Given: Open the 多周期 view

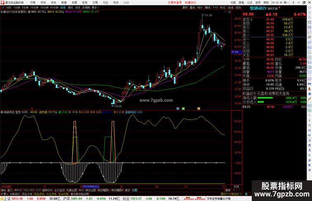Looking at the screenshot, I should click(86, 7).
